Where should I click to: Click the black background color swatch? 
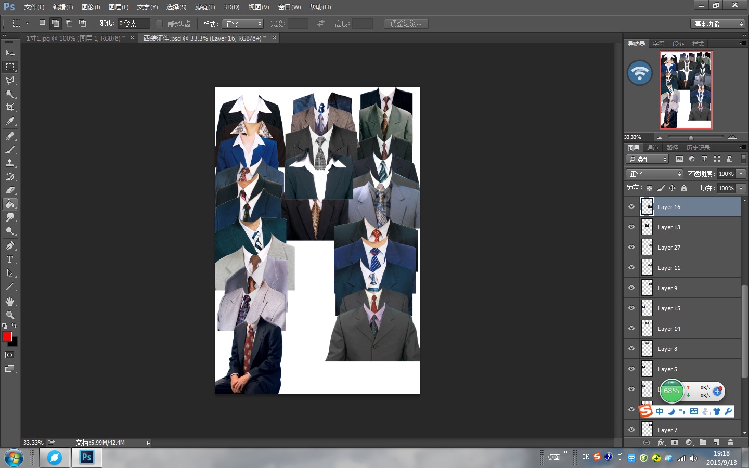14,343
